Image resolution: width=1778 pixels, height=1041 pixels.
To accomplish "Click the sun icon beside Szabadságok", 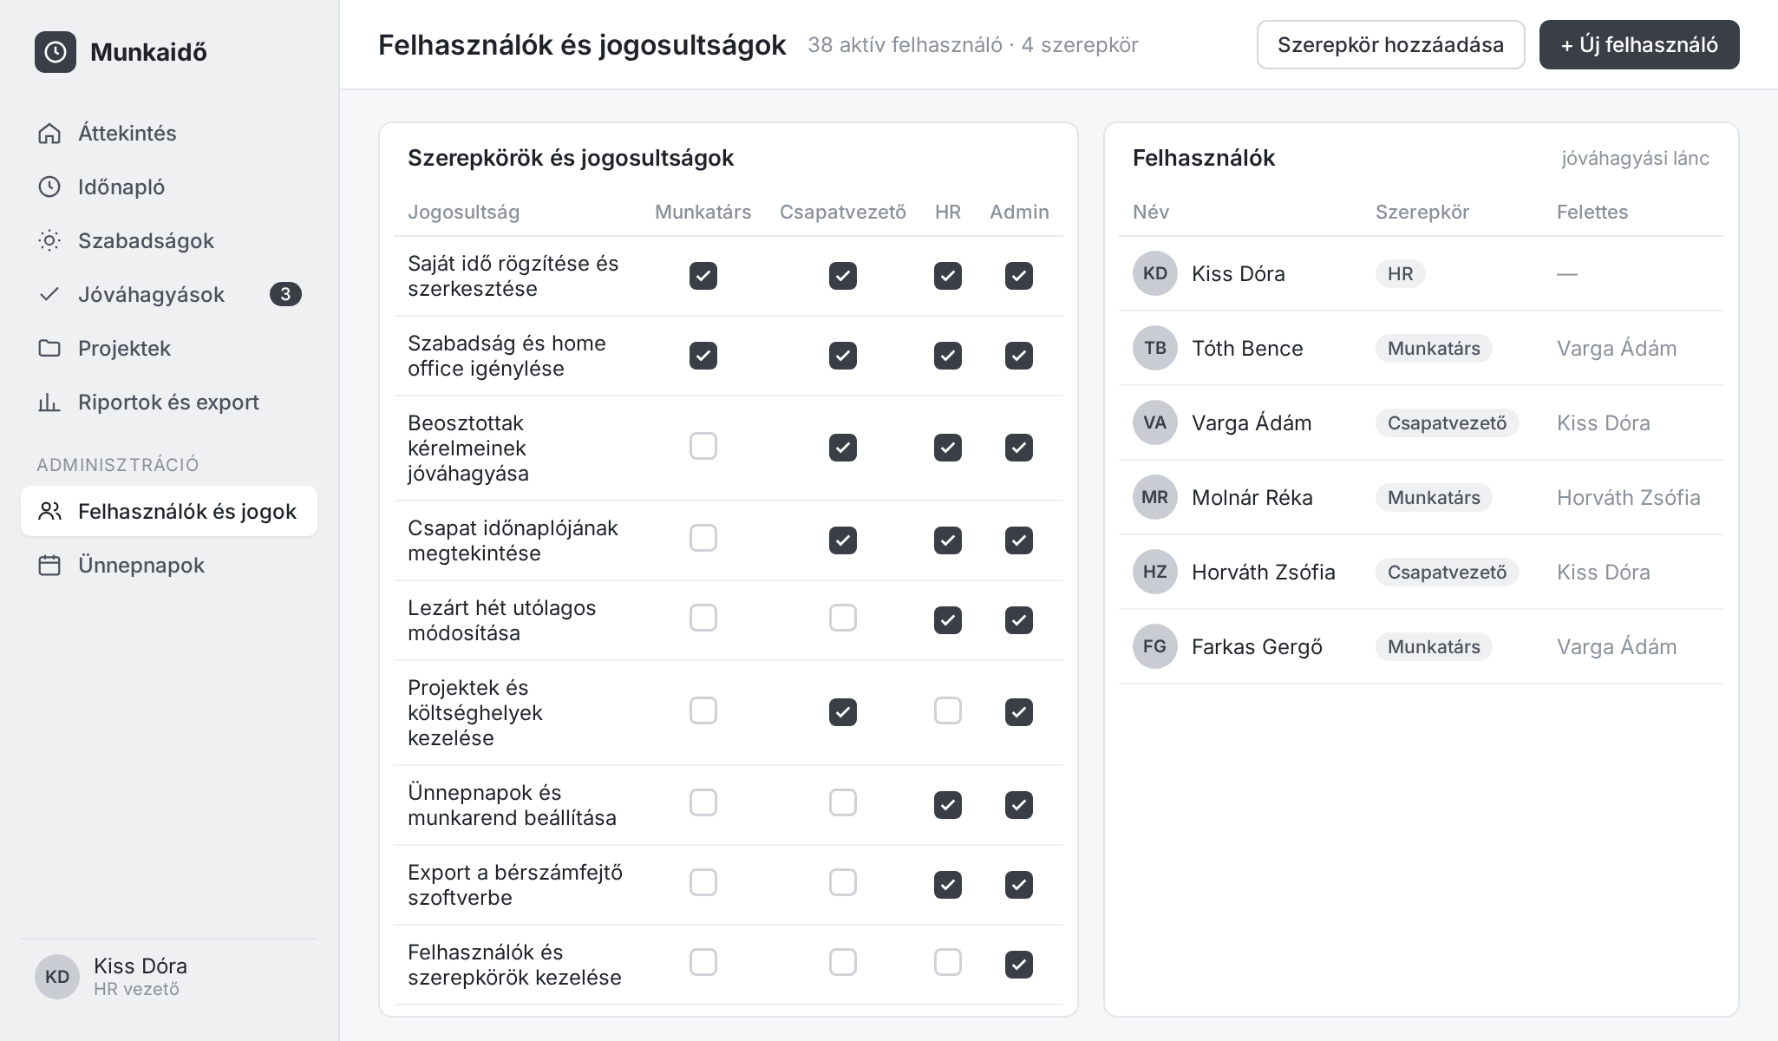I will point(49,240).
